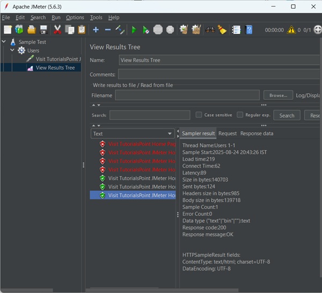Screen dimensions: 322x293
Task: Collapse the Users thread group node
Action: click(x=12, y=50)
